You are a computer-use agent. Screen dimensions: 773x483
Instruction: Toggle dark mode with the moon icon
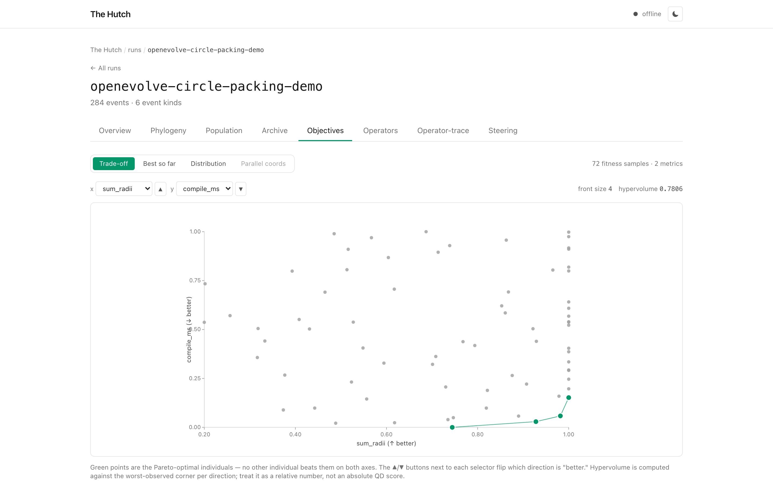(x=675, y=14)
